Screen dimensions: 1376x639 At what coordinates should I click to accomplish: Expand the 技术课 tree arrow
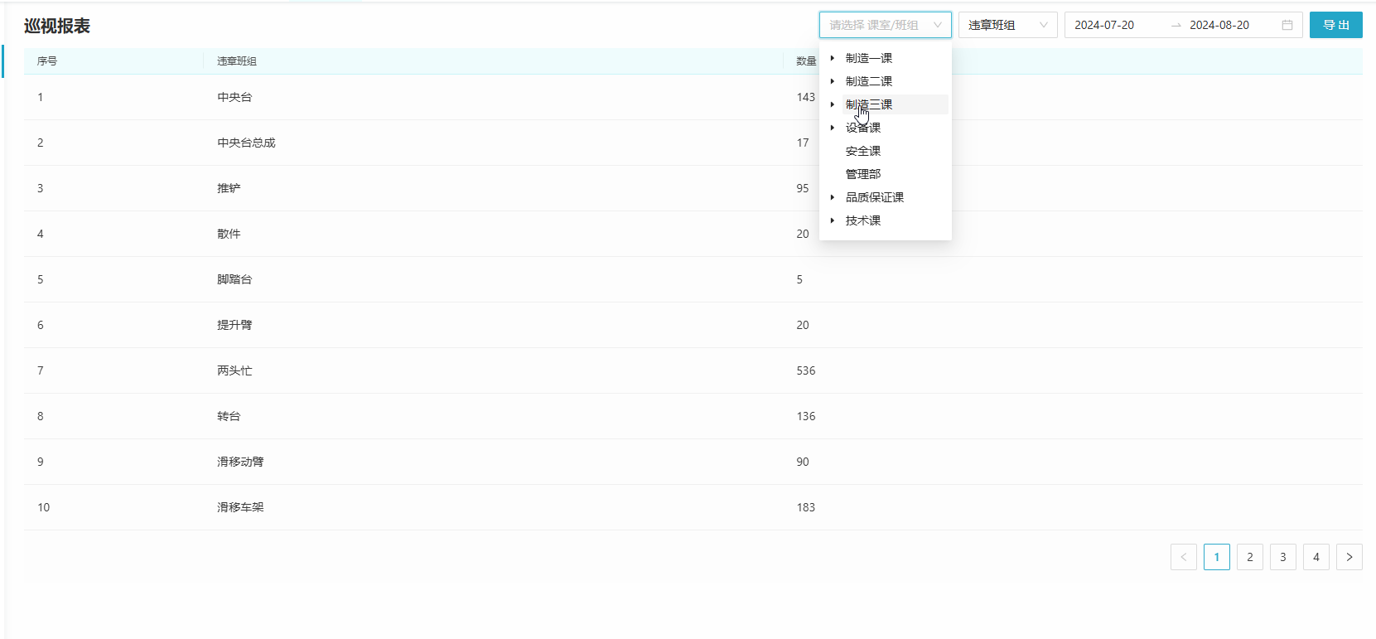833,220
